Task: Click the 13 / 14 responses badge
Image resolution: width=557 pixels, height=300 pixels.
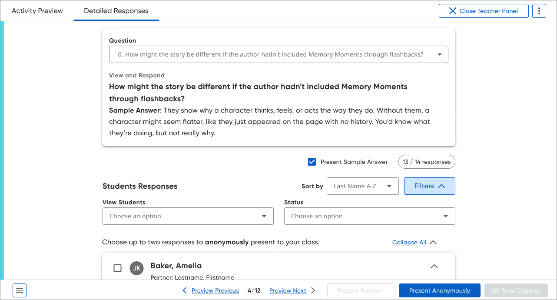Action: pos(427,162)
